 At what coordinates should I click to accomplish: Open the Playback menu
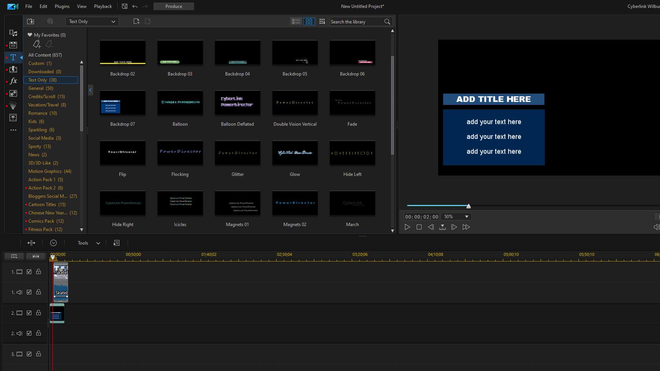(103, 6)
